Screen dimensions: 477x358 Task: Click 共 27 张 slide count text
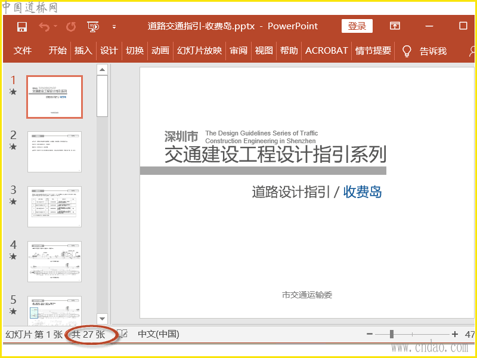(x=88, y=335)
